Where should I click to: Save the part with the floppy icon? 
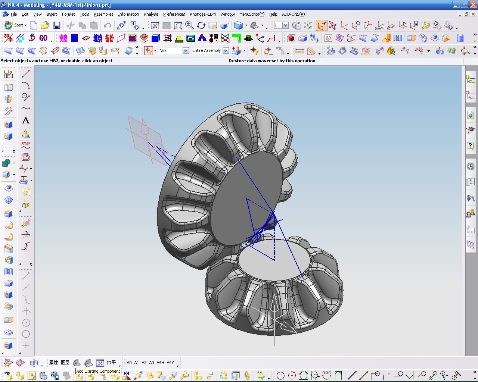[57, 25]
